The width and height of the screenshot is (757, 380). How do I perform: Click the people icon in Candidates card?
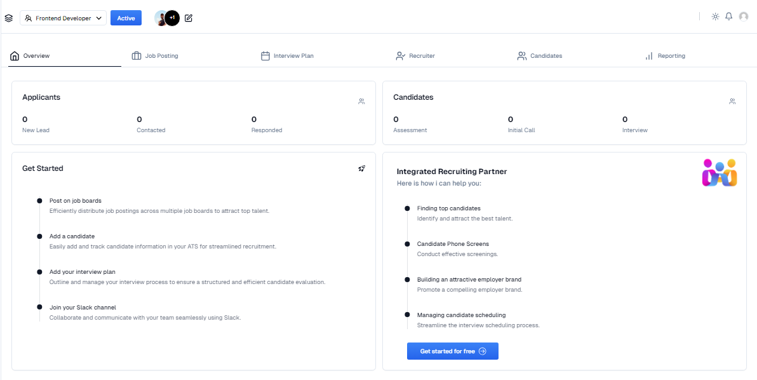coord(732,102)
